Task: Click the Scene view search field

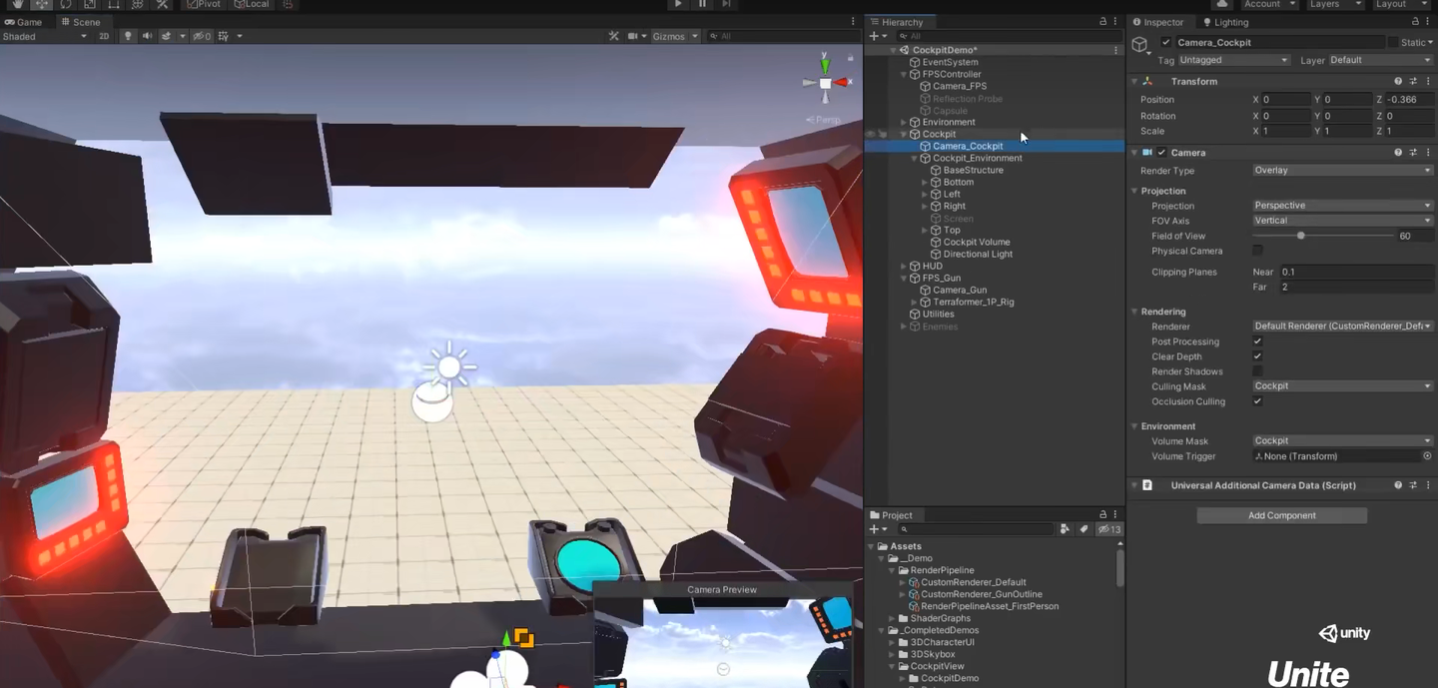Action: pos(782,36)
